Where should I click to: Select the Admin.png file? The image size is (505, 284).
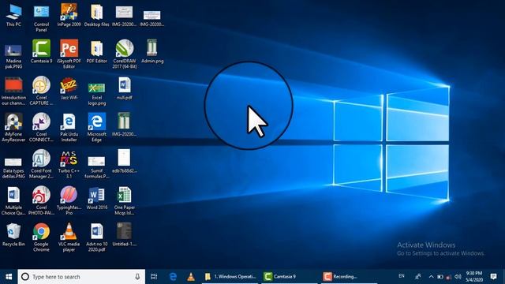152,51
